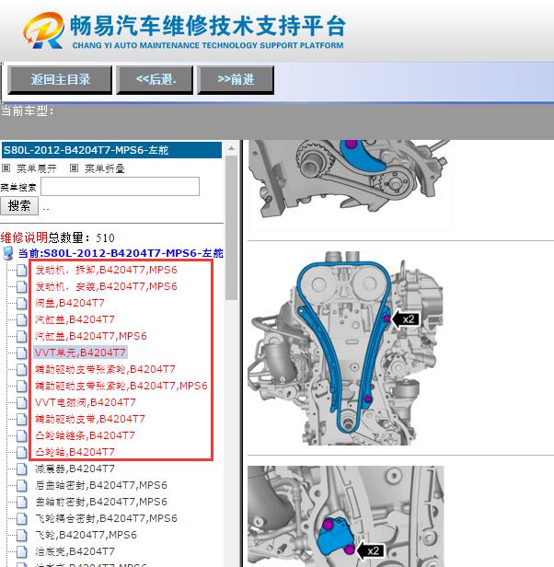The width and height of the screenshot is (554, 567).
Task: Open the VVT电磁阀,B4204T7 entry
Action: 86,402
